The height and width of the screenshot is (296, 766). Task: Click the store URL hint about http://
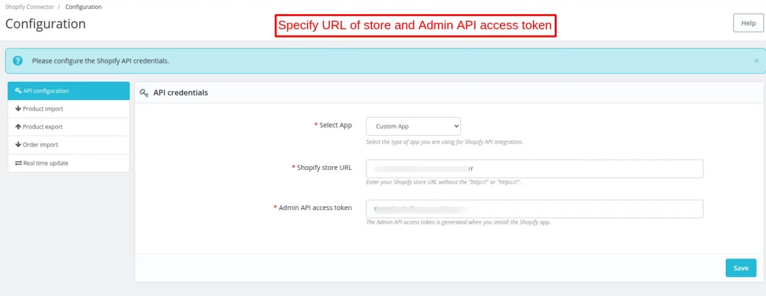[444, 183]
